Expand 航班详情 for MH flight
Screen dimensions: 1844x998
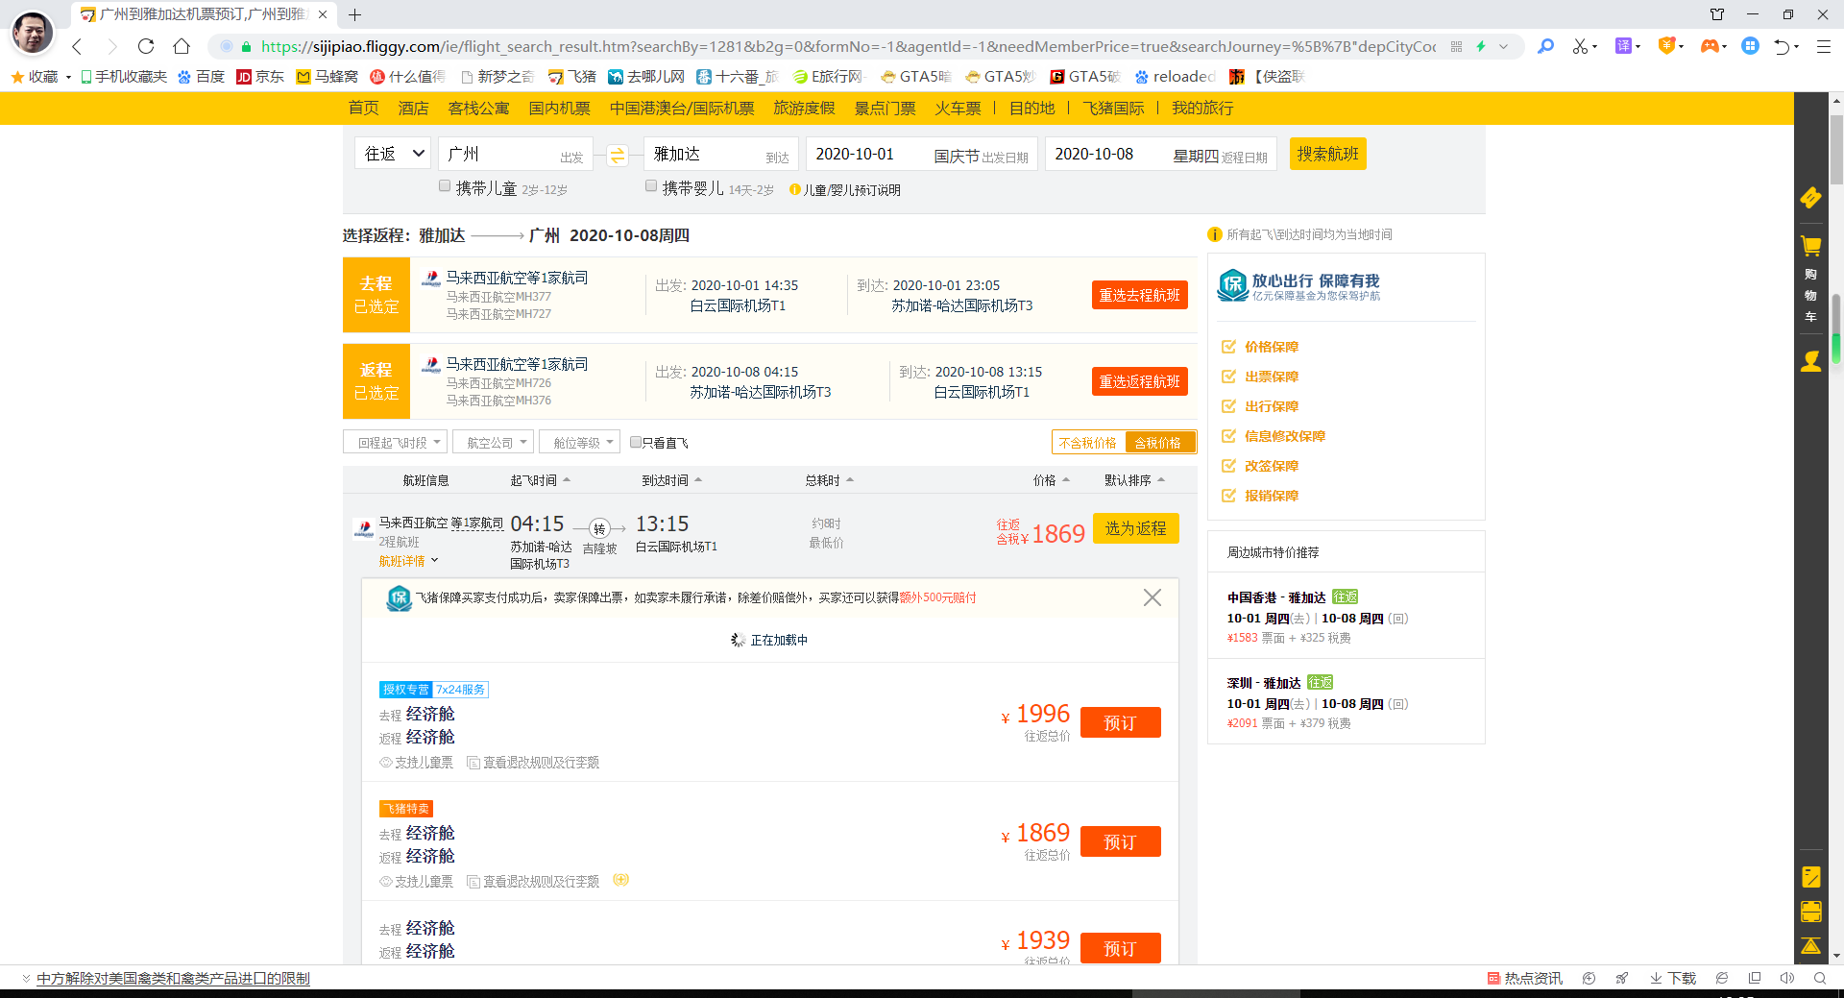coord(408,561)
